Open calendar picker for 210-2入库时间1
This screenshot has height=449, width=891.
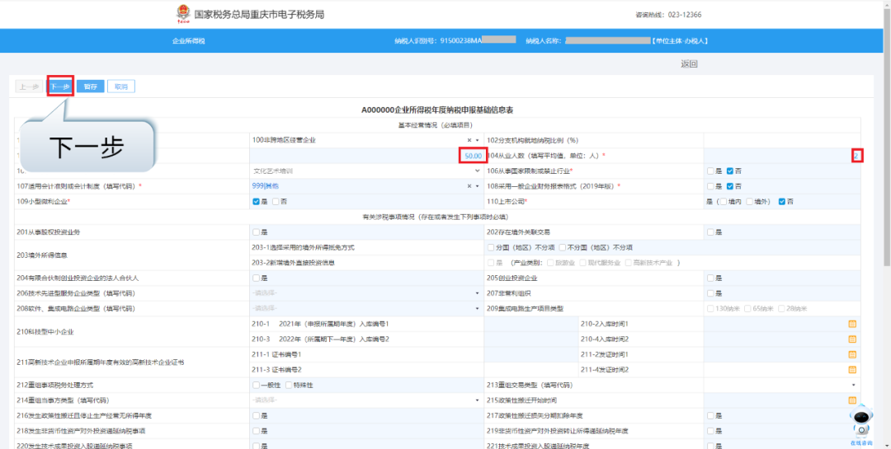(x=851, y=324)
